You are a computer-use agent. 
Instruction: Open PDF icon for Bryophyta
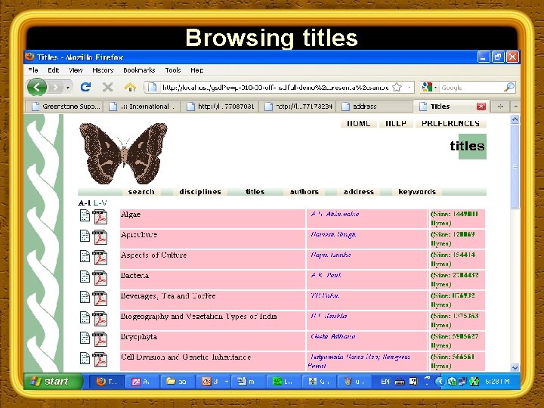(x=100, y=339)
